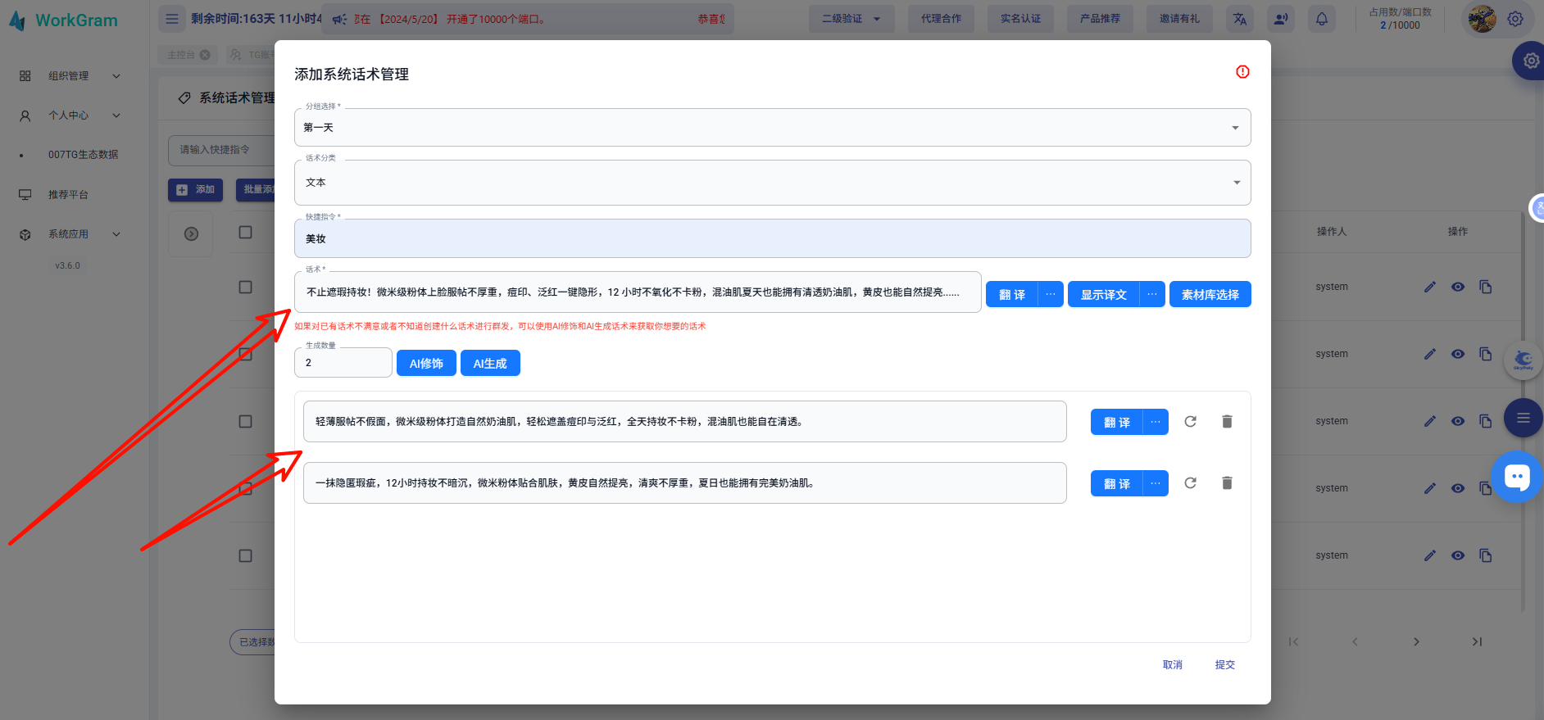Toggle the hamburger sidebar menu button

pos(172,19)
